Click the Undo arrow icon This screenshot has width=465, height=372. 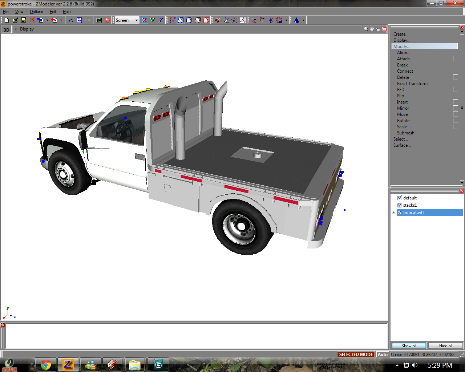[71, 20]
